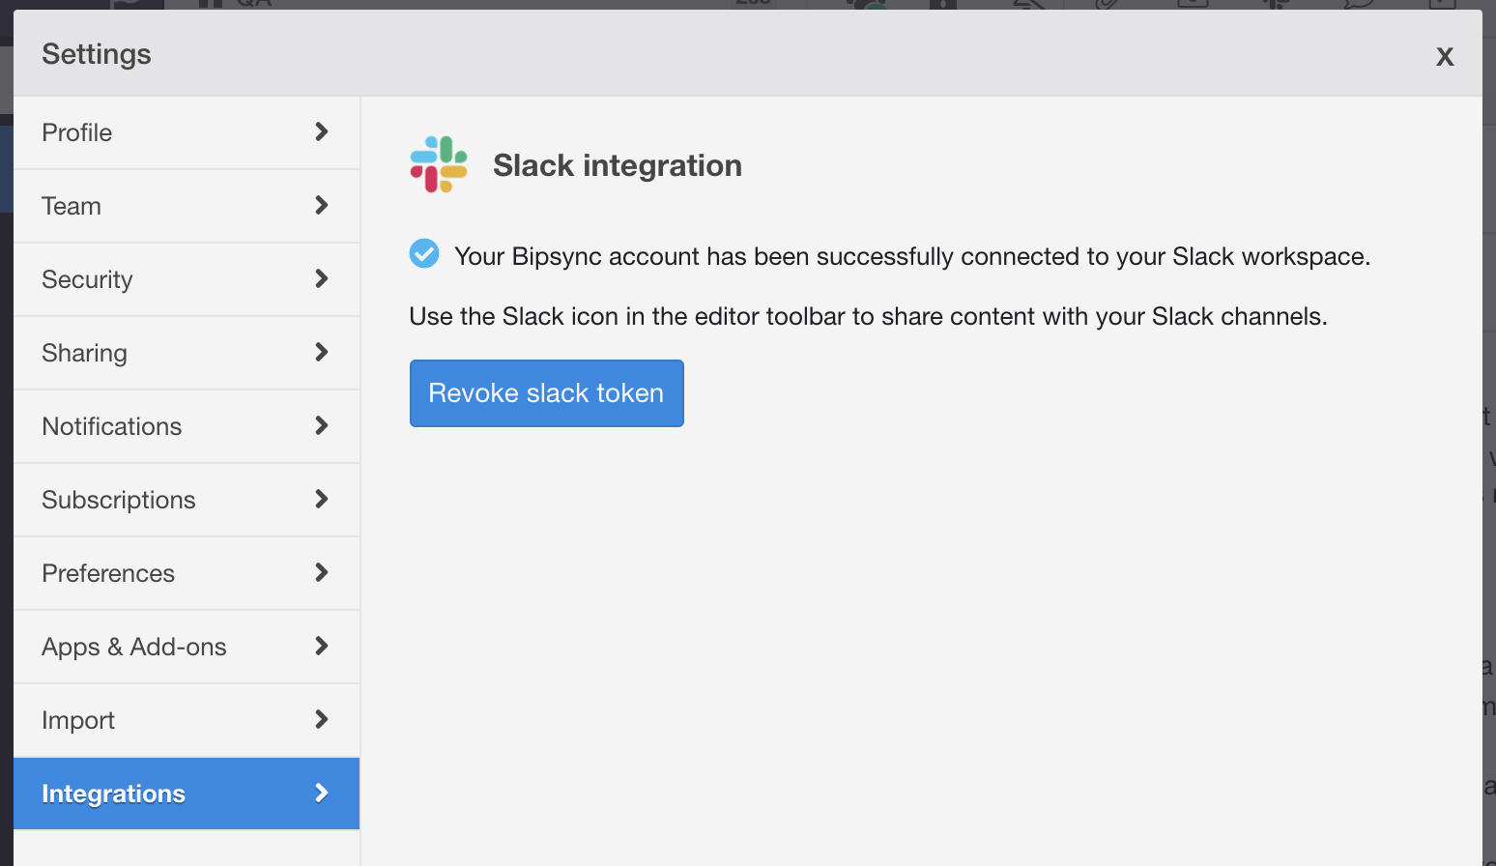Click the chevron next to Team
The width and height of the screenshot is (1496, 866).
[322, 205]
